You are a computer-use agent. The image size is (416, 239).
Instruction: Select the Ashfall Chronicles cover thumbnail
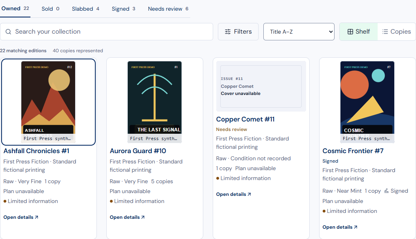click(48, 102)
